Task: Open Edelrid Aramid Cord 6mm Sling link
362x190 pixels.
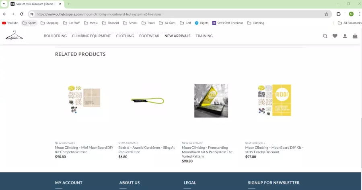Action: (146, 150)
